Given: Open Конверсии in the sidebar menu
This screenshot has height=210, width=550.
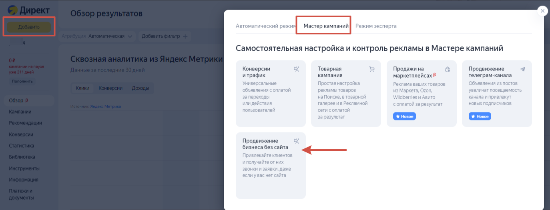Looking at the screenshot, I should (21, 134).
